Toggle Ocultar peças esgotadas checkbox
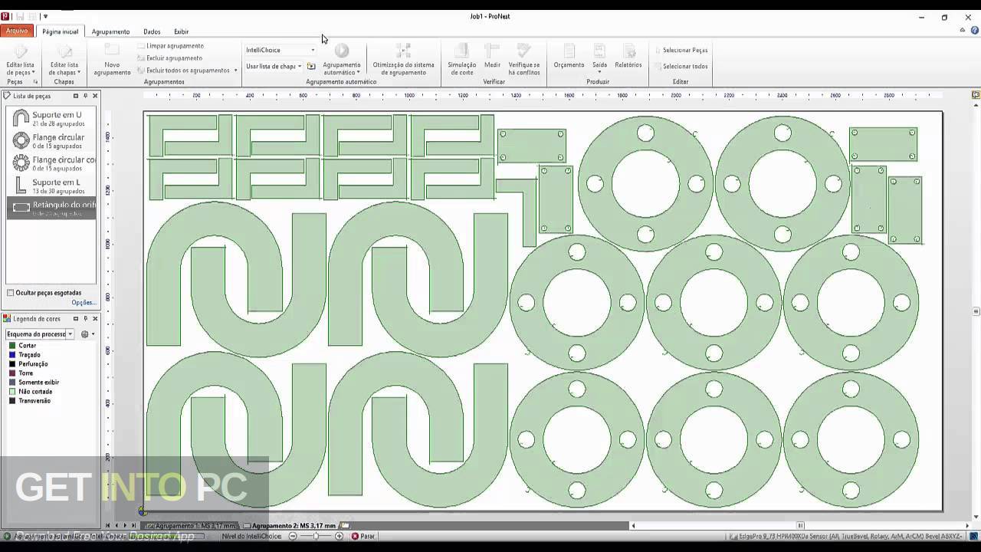The width and height of the screenshot is (981, 552). pyautogui.click(x=11, y=293)
